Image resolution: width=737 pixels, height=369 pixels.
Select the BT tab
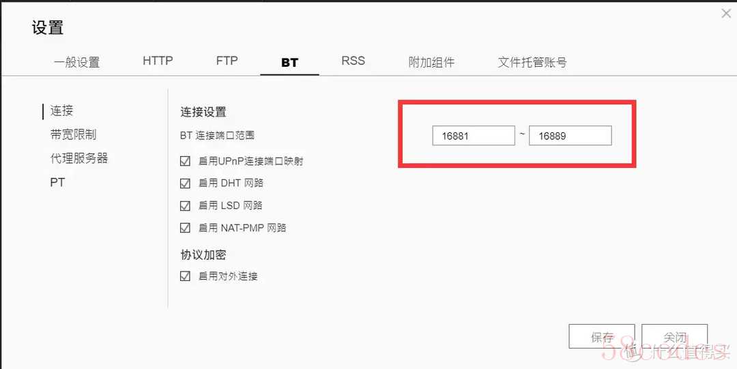[x=289, y=63]
